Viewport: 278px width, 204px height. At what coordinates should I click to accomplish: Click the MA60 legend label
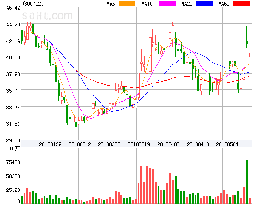tap(224, 4)
